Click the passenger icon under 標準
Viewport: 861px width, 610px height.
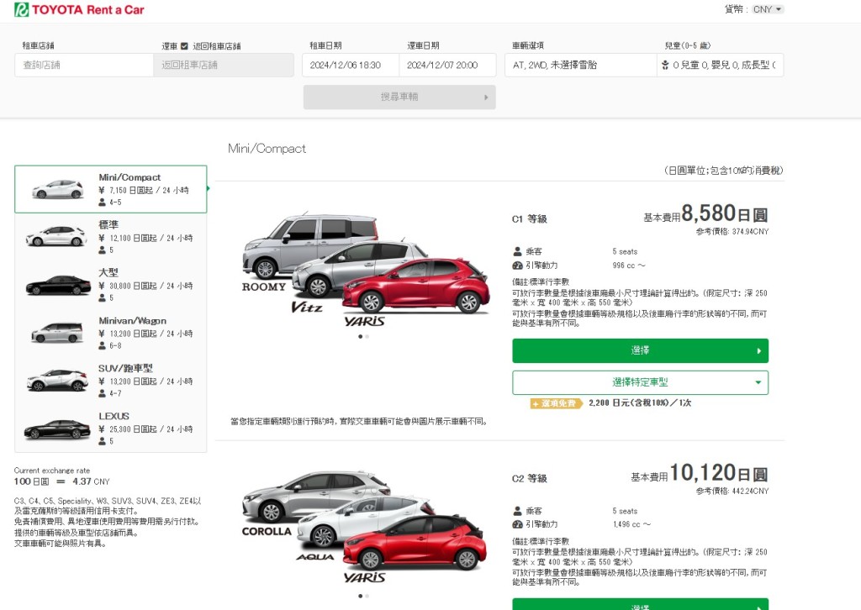click(x=102, y=250)
